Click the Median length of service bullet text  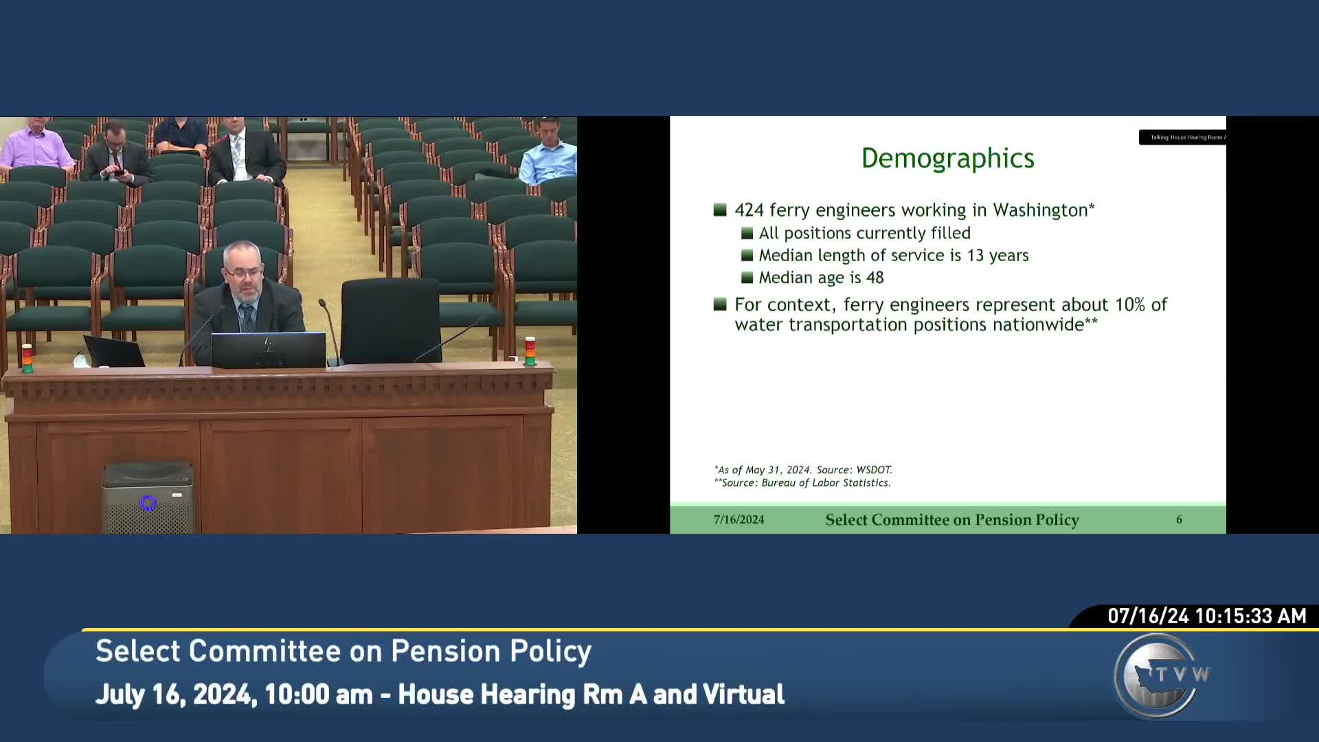tap(893, 256)
